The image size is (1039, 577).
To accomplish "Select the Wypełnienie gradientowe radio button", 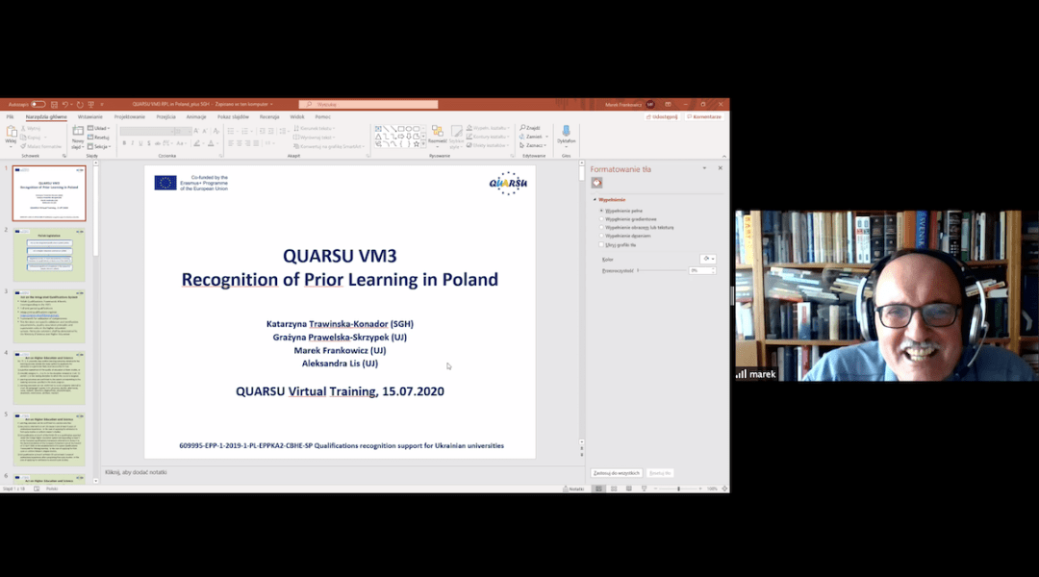I will click(602, 218).
